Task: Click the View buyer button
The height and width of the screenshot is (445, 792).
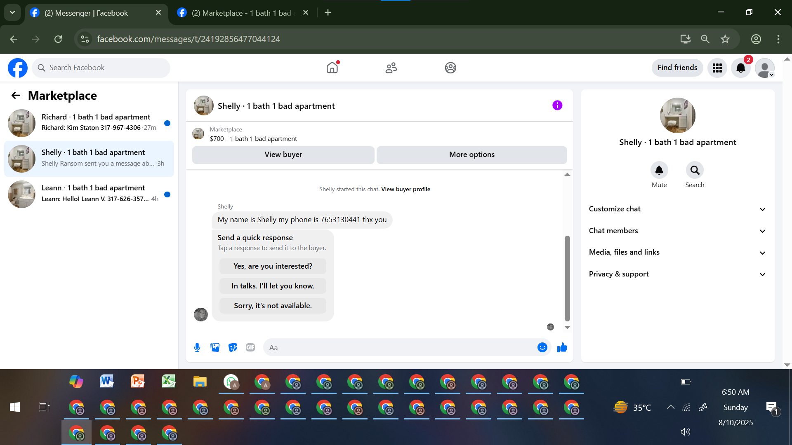Action: pos(283,155)
